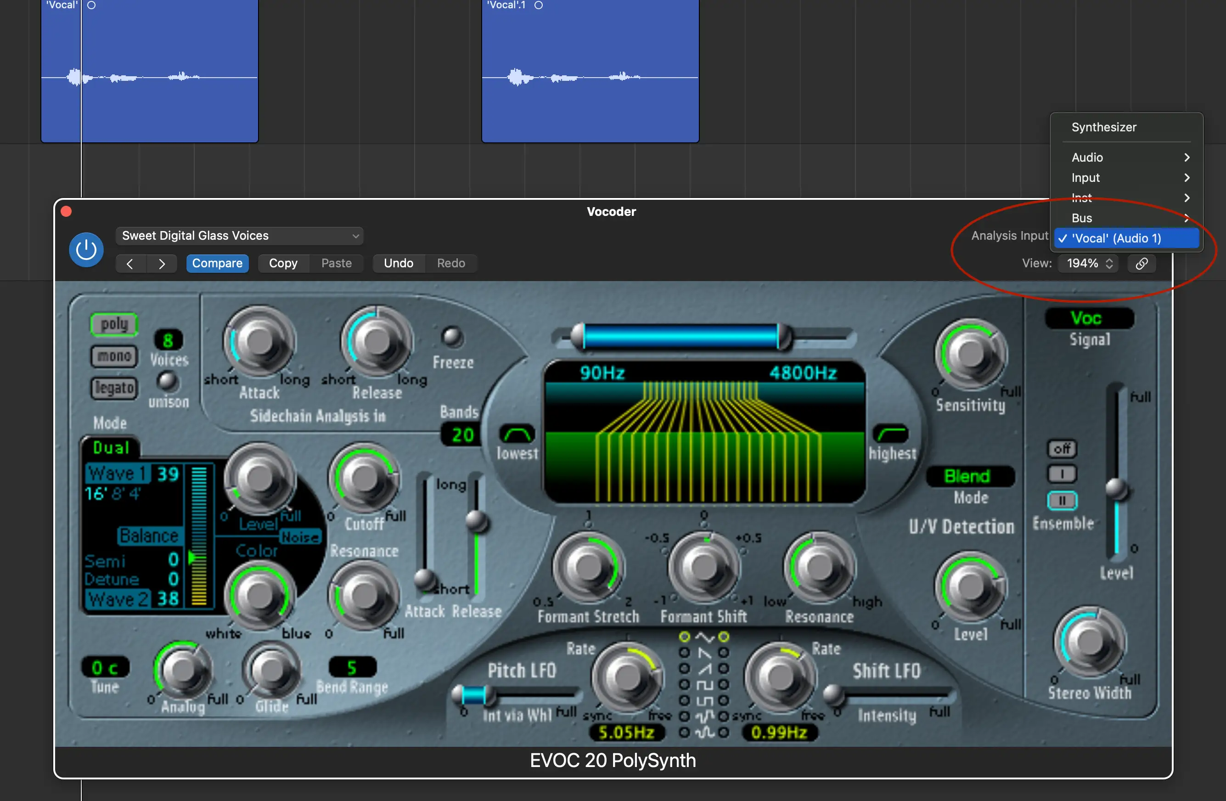The width and height of the screenshot is (1226, 801).
Task: Click the Undo button
Action: [x=398, y=263]
